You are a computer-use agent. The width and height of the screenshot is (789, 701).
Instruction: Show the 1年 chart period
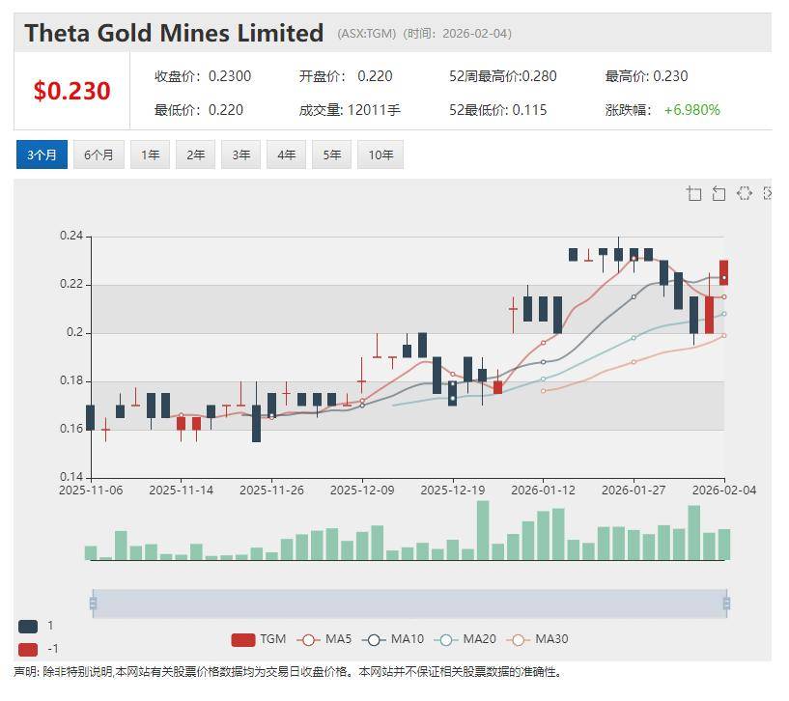point(150,154)
